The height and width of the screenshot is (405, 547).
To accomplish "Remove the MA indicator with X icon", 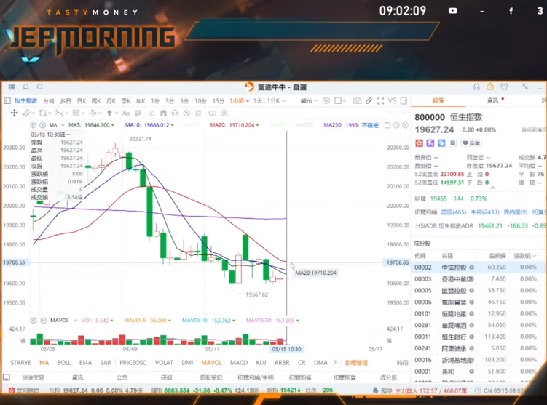I will pyautogui.click(x=42, y=125).
